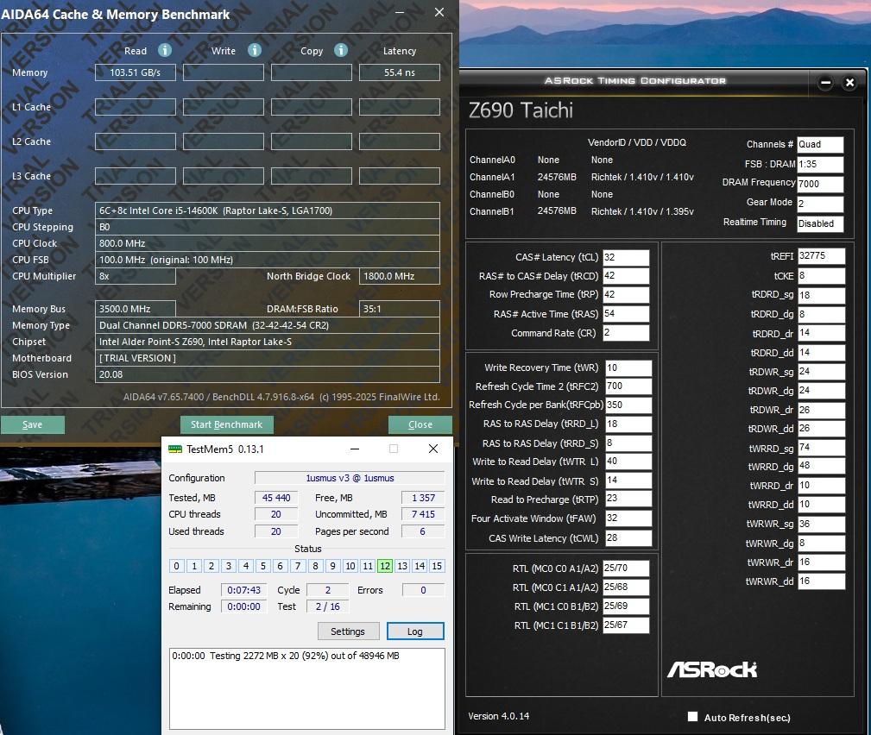Close the ASRock Timing Configurator window
This screenshot has height=735, width=871.
[x=849, y=83]
